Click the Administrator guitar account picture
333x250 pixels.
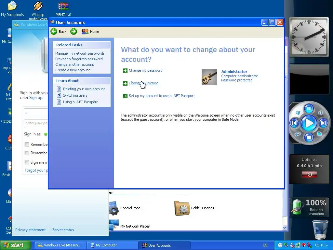click(x=209, y=77)
